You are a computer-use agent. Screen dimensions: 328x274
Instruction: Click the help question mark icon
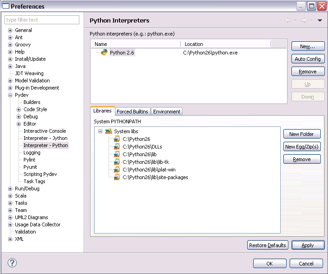tap(12, 263)
